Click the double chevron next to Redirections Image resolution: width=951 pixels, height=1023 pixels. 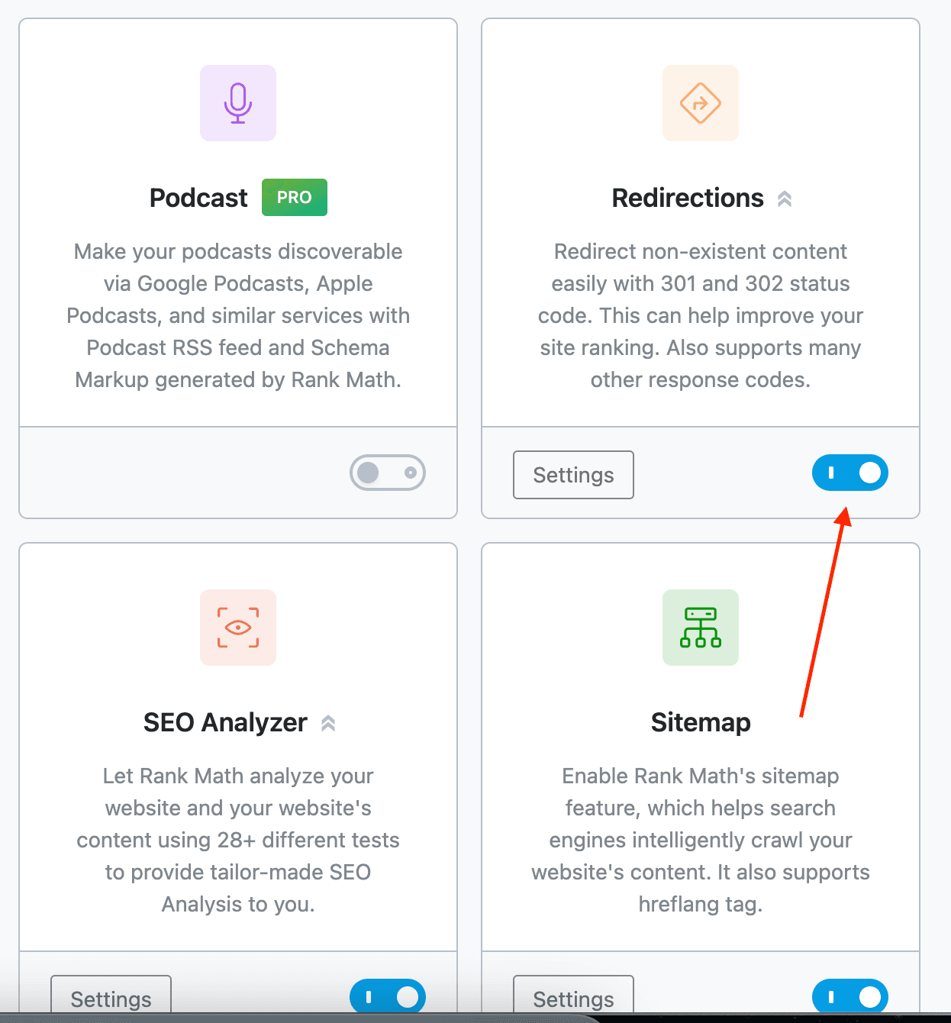(785, 199)
